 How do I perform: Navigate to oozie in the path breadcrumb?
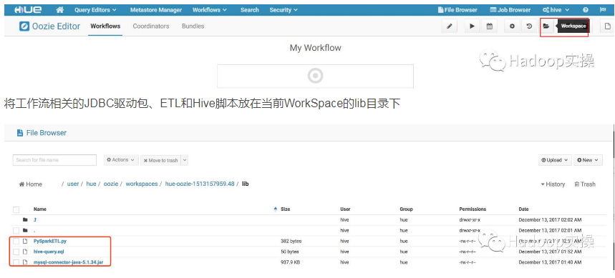click(x=110, y=184)
